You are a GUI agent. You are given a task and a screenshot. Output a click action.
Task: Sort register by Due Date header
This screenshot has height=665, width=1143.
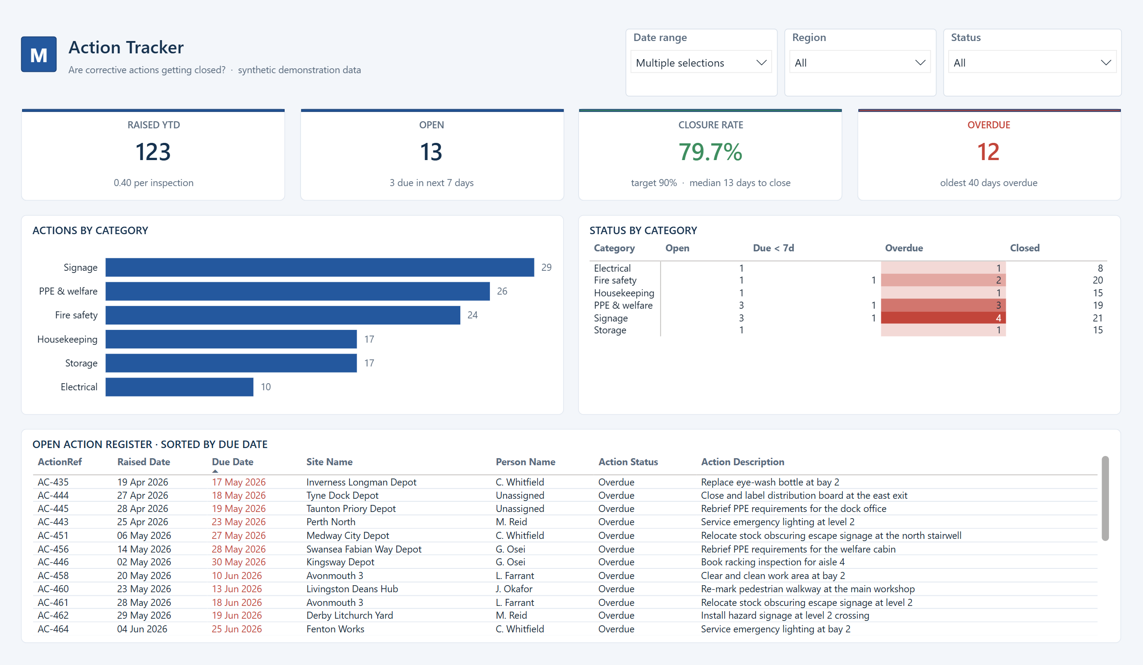click(232, 462)
